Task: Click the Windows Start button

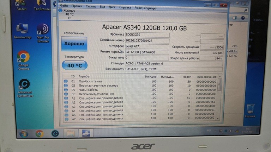Action: click(24, 134)
